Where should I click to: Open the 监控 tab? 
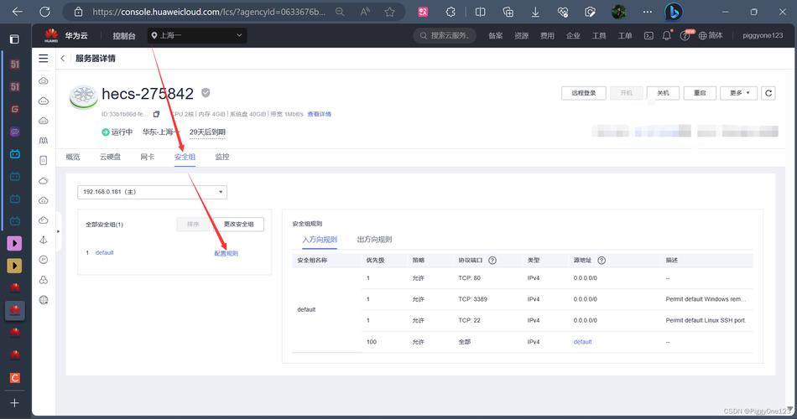(221, 157)
